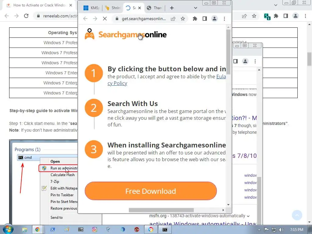Open three-dot menu in middle Chrome window
The image size is (312, 234).
pyautogui.click(x=255, y=61)
